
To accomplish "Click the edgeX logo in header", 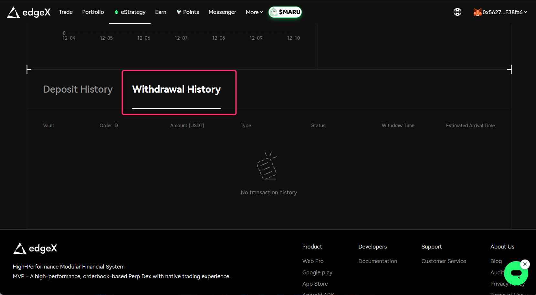I will pyautogui.click(x=29, y=12).
